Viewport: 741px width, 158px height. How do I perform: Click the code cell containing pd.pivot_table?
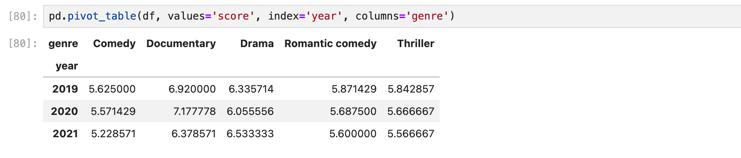[392, 16]
